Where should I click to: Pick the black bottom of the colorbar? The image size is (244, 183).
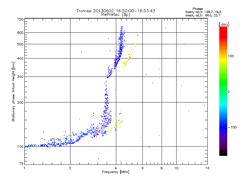coord(223,154)
